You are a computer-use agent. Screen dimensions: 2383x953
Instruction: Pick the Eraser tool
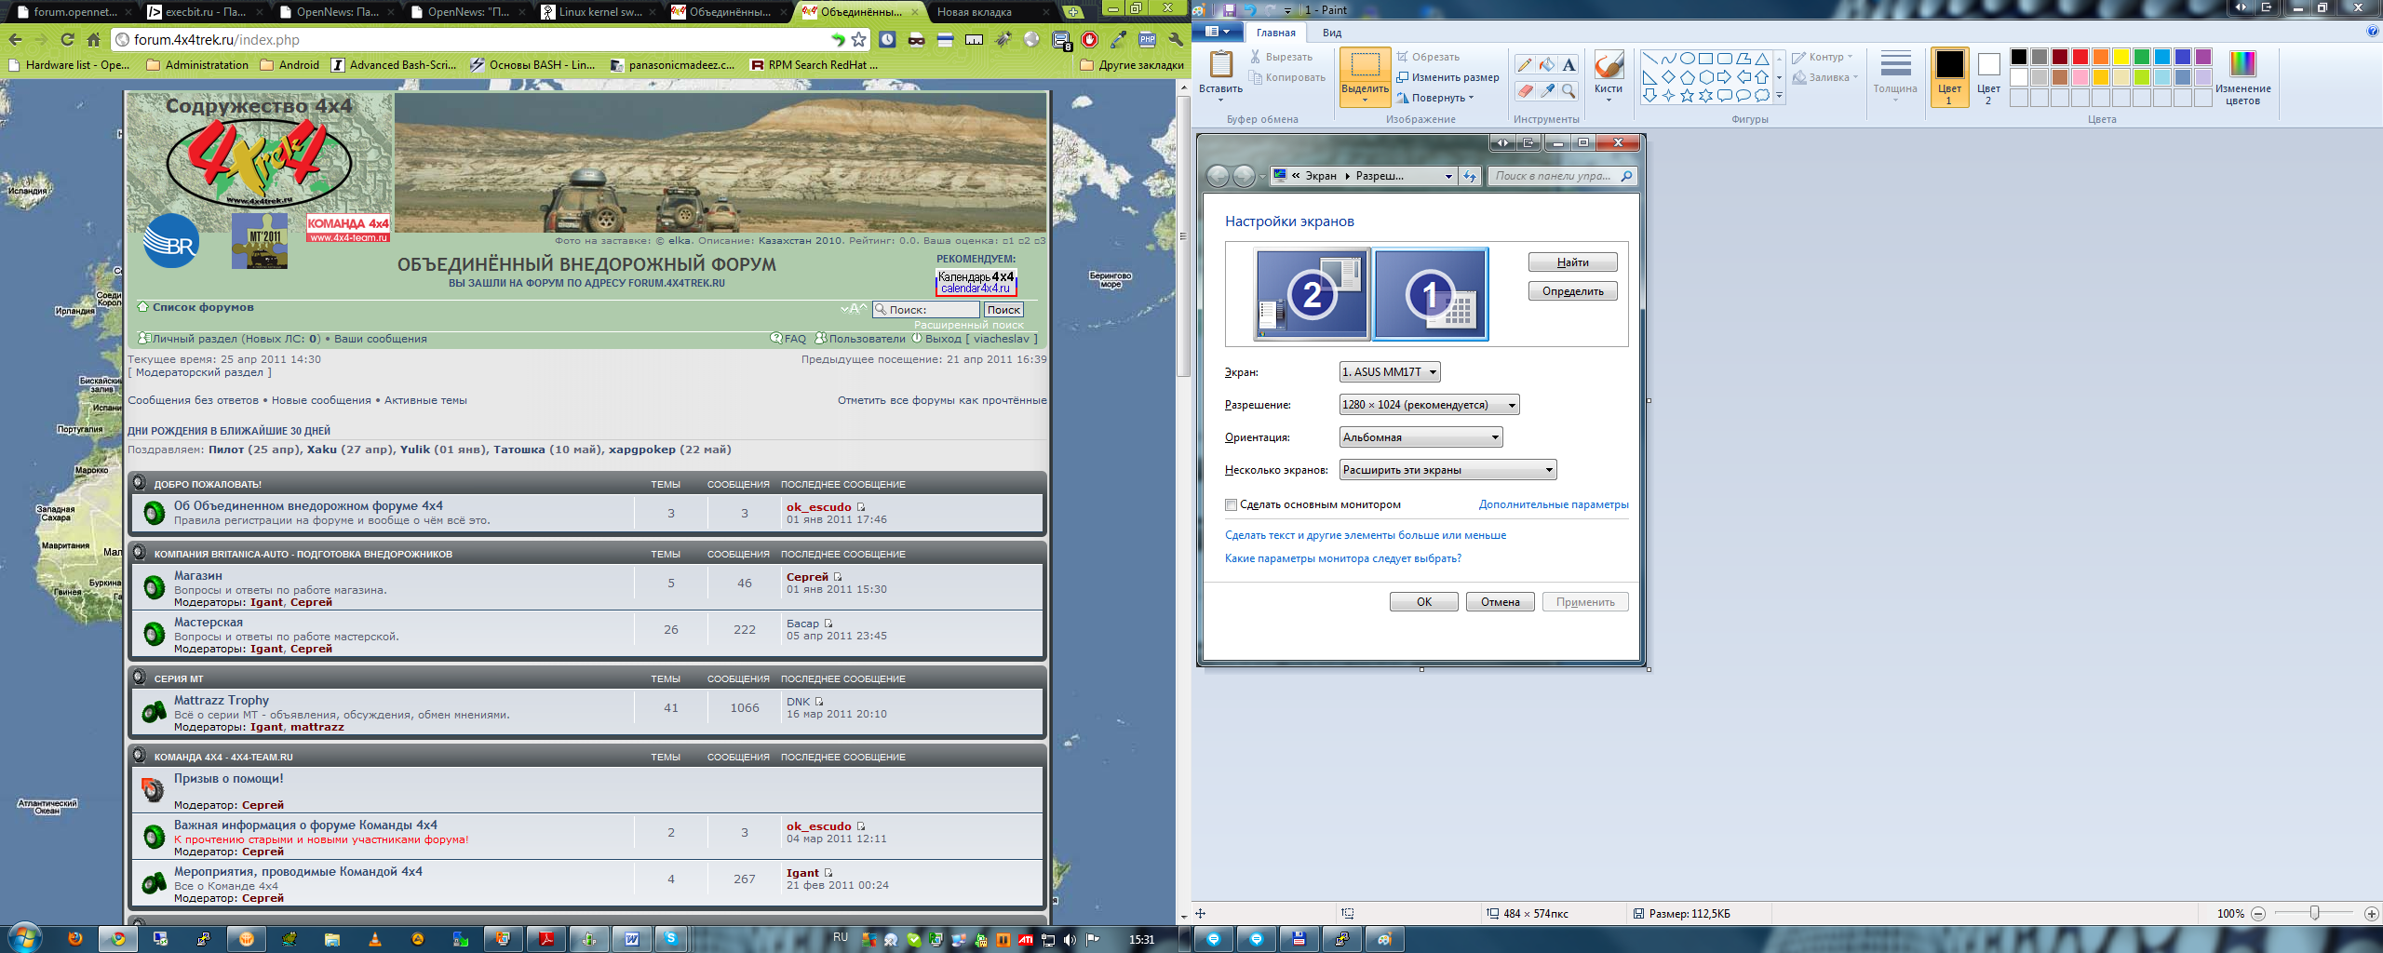click(x=1525, y=90)
